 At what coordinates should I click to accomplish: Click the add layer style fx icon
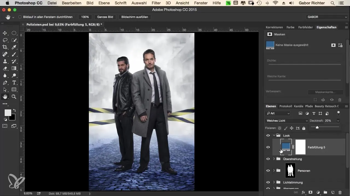coord(303,192)
